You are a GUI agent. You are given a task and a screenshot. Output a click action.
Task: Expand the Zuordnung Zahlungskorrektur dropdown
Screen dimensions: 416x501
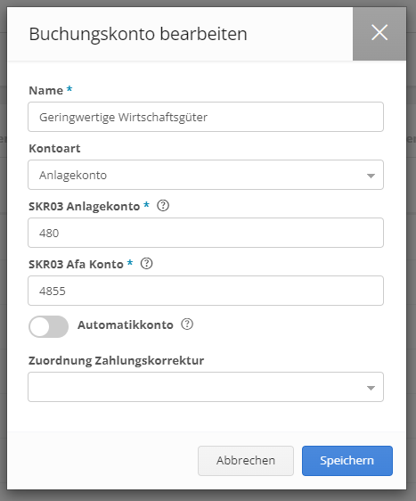pos(206,387)
